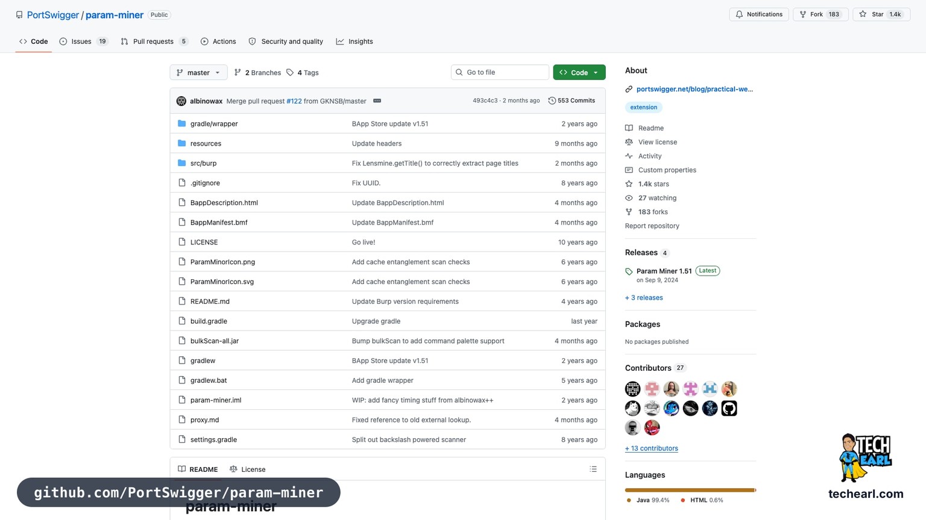This screenshot has width=926, height=520.
Task: Open bulkScan-all.jar file
Action: [215, 341]
